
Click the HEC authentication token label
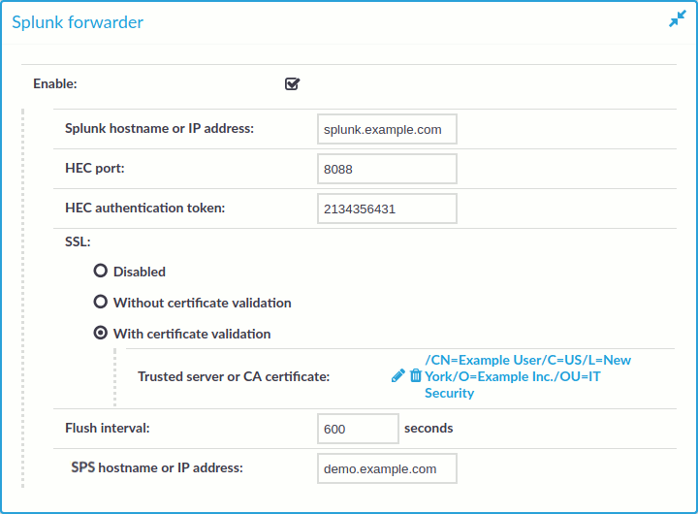click(x=145, y=208)
